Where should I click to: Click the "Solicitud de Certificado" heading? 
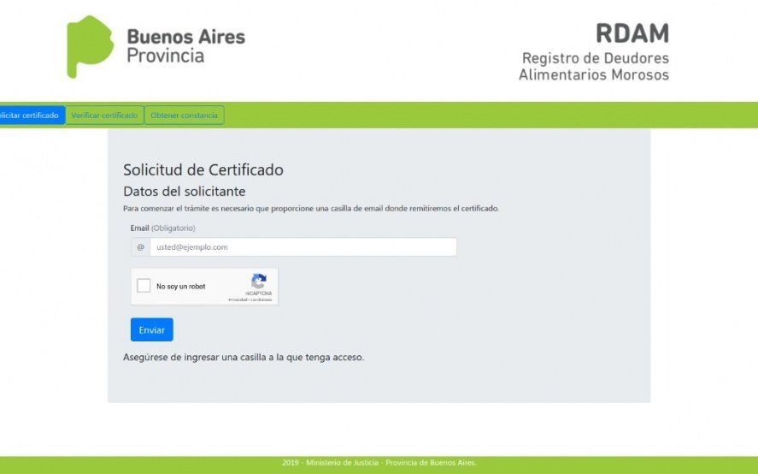click(x=203, y=170)
